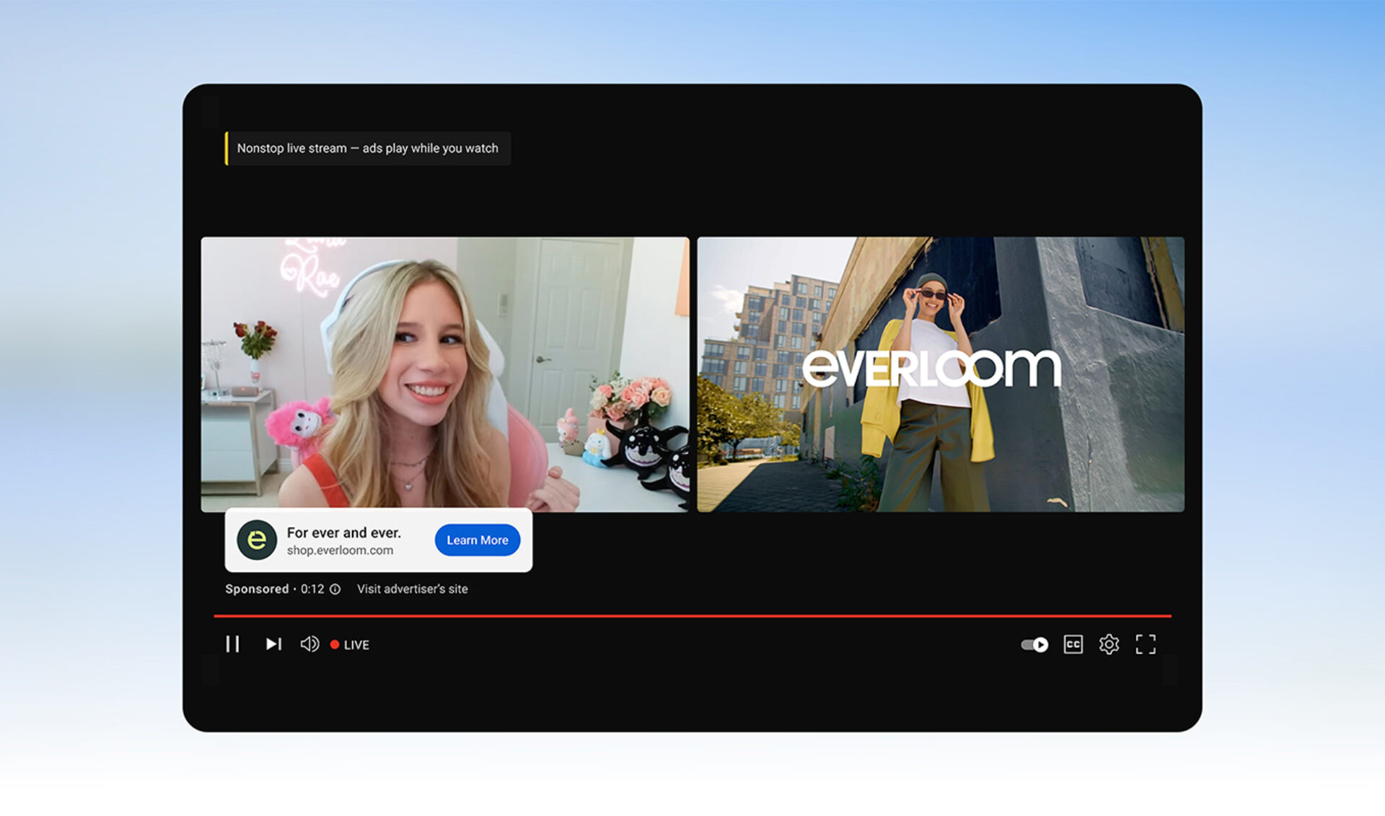This screenshot has height=816, width=1385.
Task: Open the Visit advertiser's site link
Action: (412, 589)
